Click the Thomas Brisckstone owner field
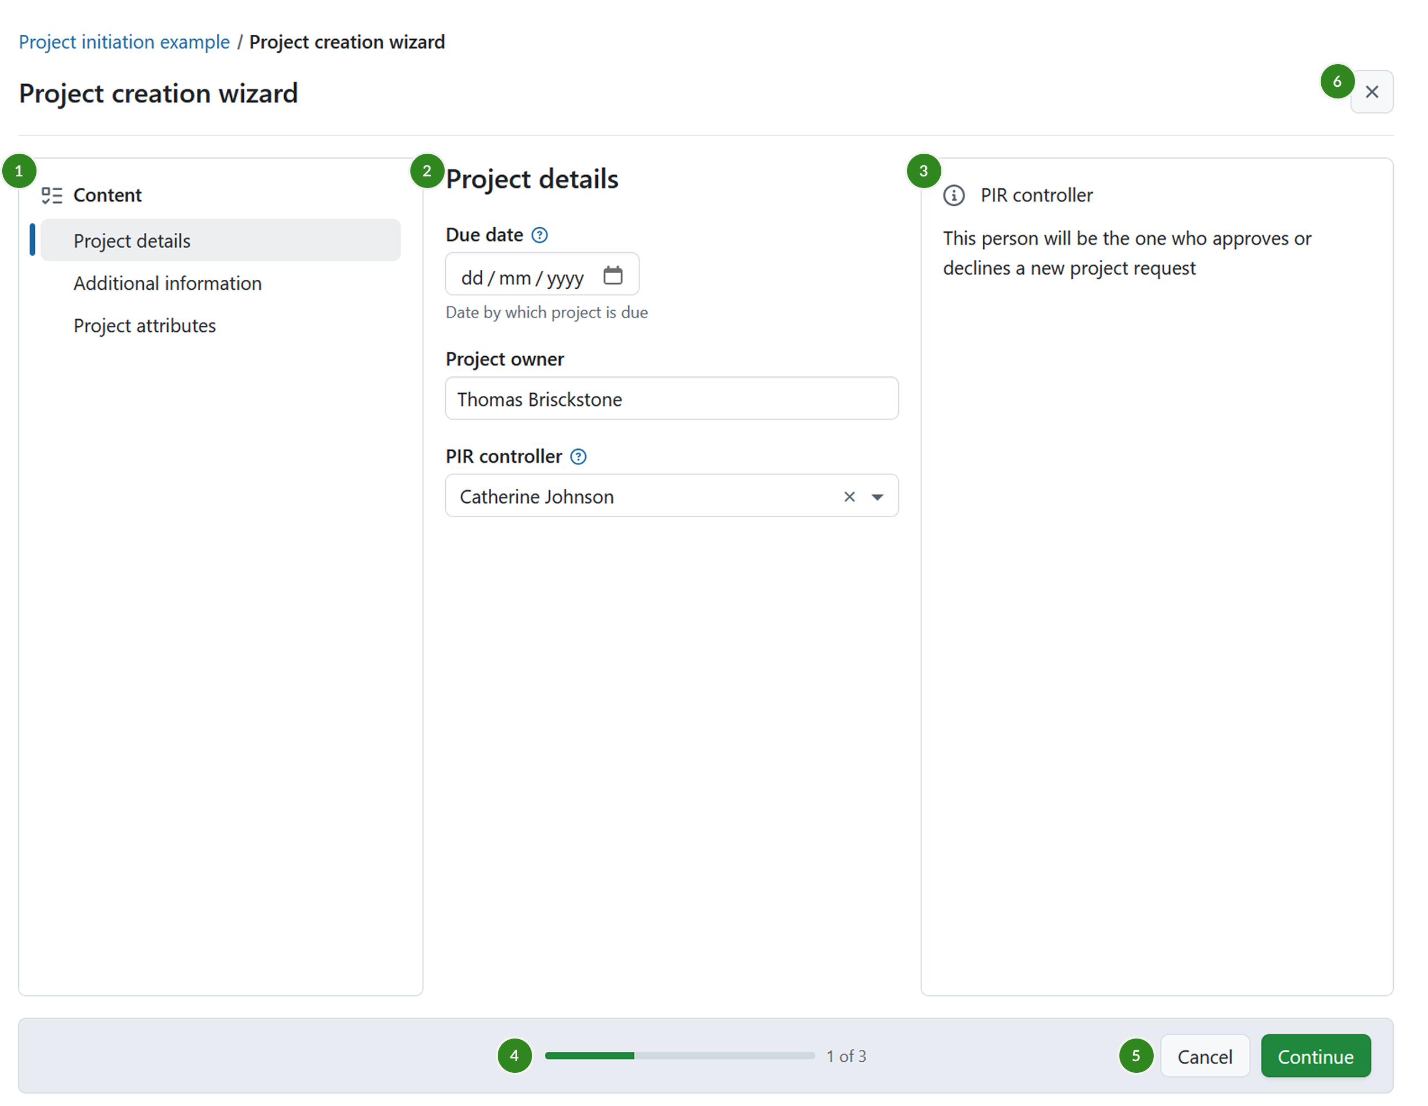Image resolution: width=1428 pixels, height=1106 pixels. (671, 398)
